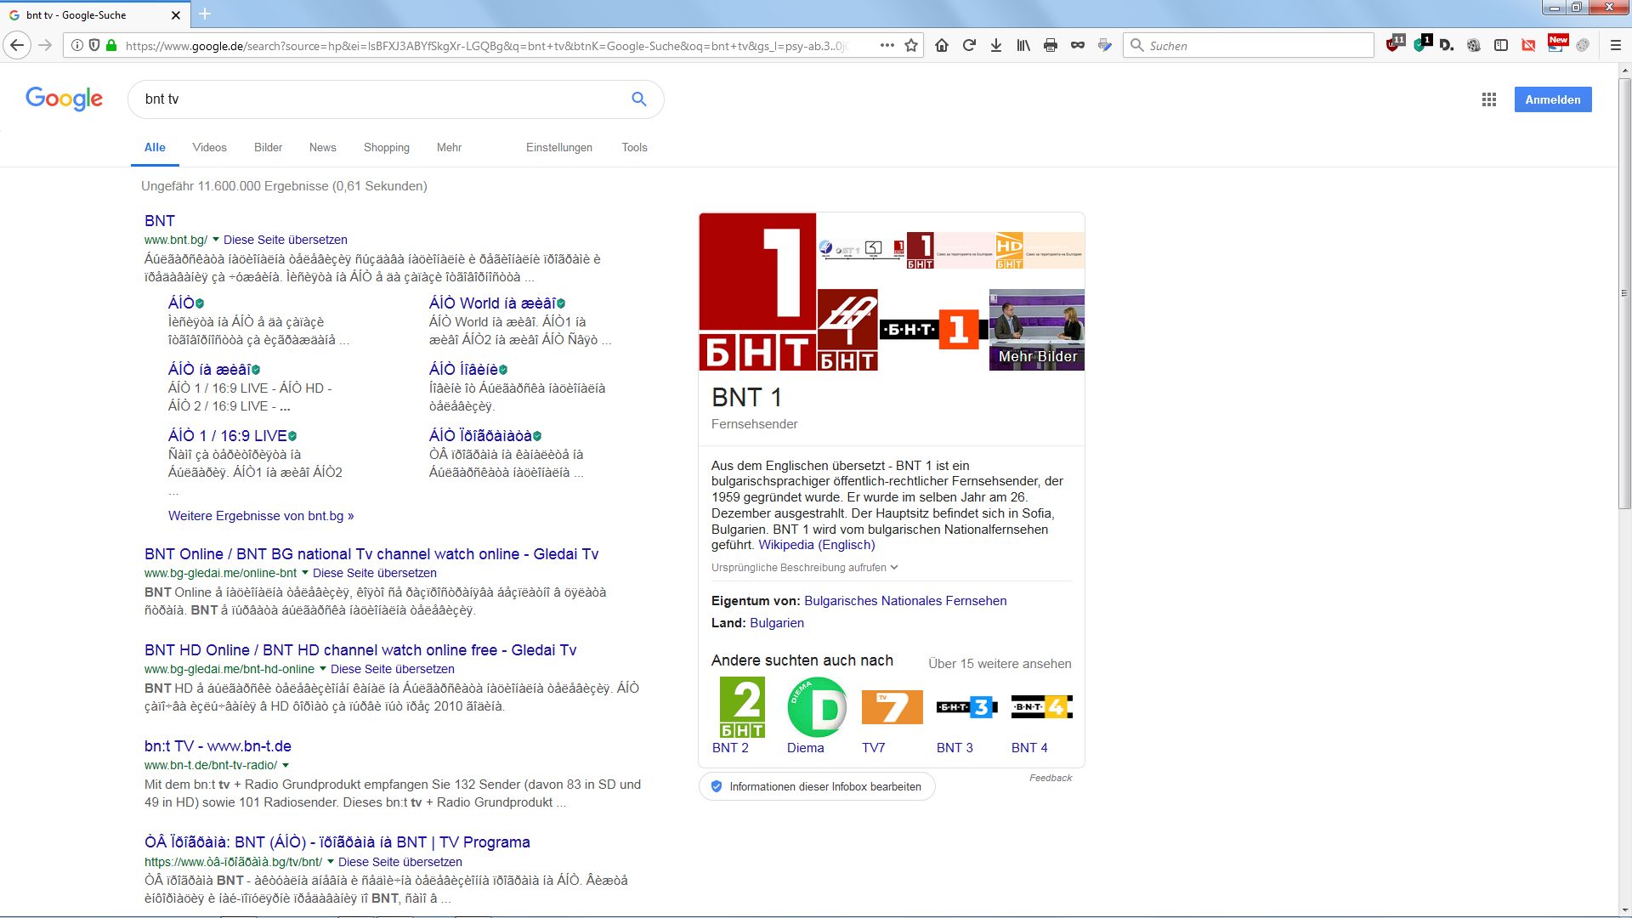Viewport: 1632px width, 918px height.
Task: Switch to the Bilder tab
Action: [268, 147]
